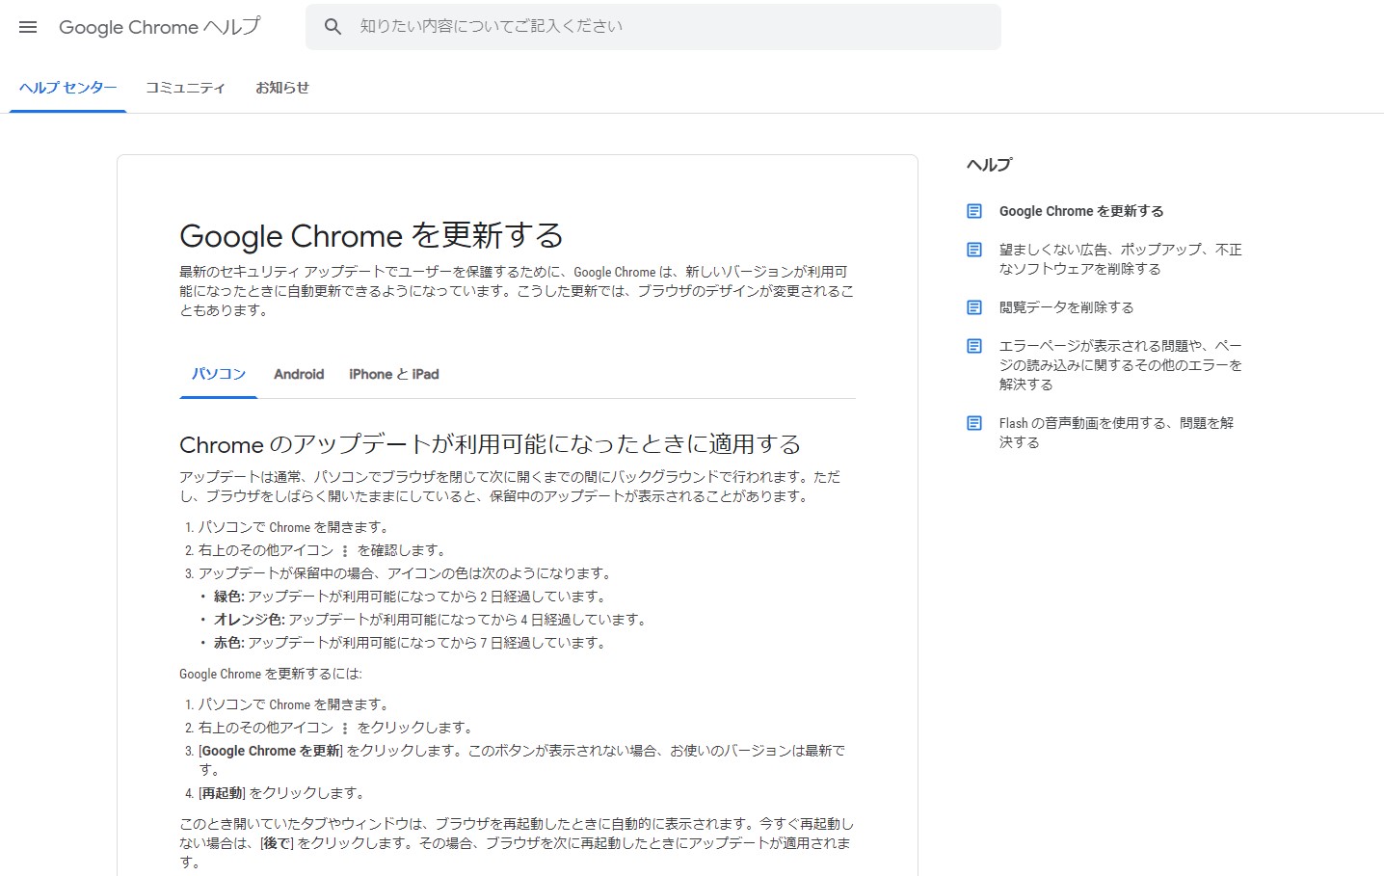Switch to the Android platform tab
This screenshot has height=876, width=1384.
(299, 374)
